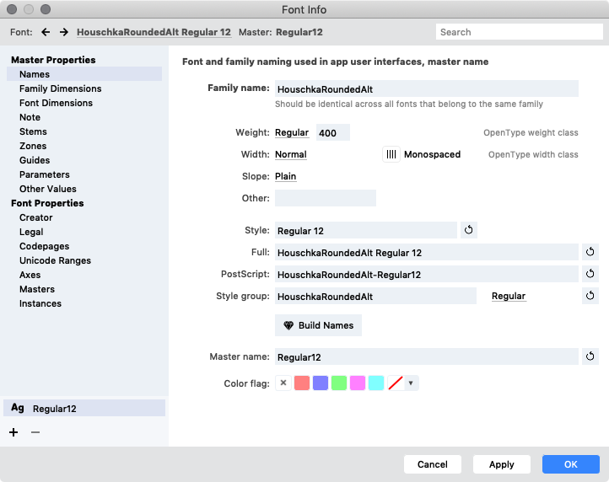Screen dimensions: 609x482
Task: Click the Font Properties heading
Action: [x=47, y=203]
